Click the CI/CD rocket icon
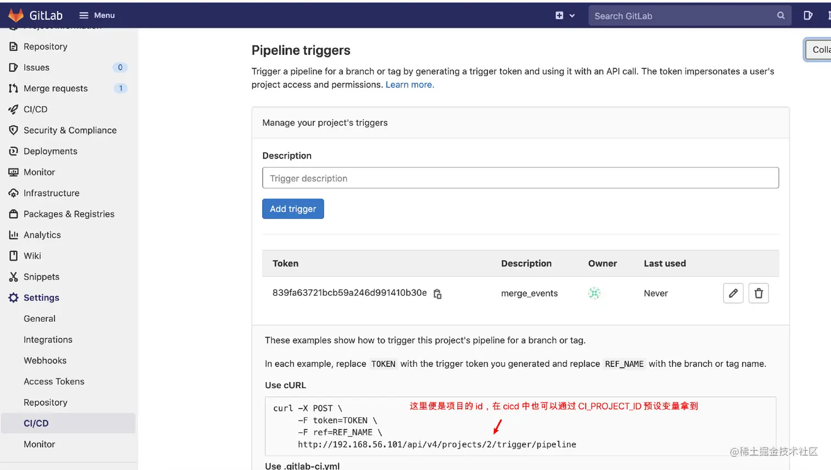 [14, 109]
